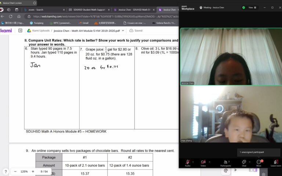This screenshot has width=282, height=176.
Task: Click the Saved cloud status
Action: pos(136,31)
